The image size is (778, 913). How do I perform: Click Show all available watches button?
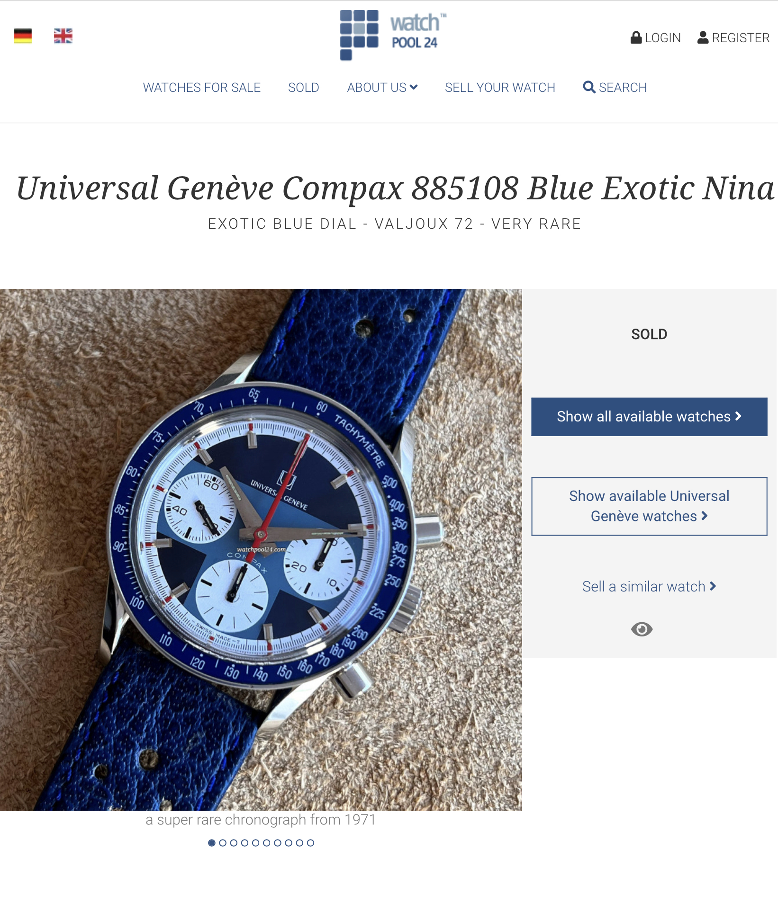[x=649, y=417]
